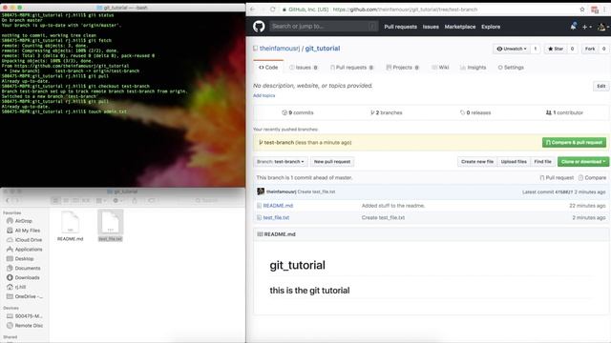
Task: Open Explore in top nav
Action: (491, 27)
